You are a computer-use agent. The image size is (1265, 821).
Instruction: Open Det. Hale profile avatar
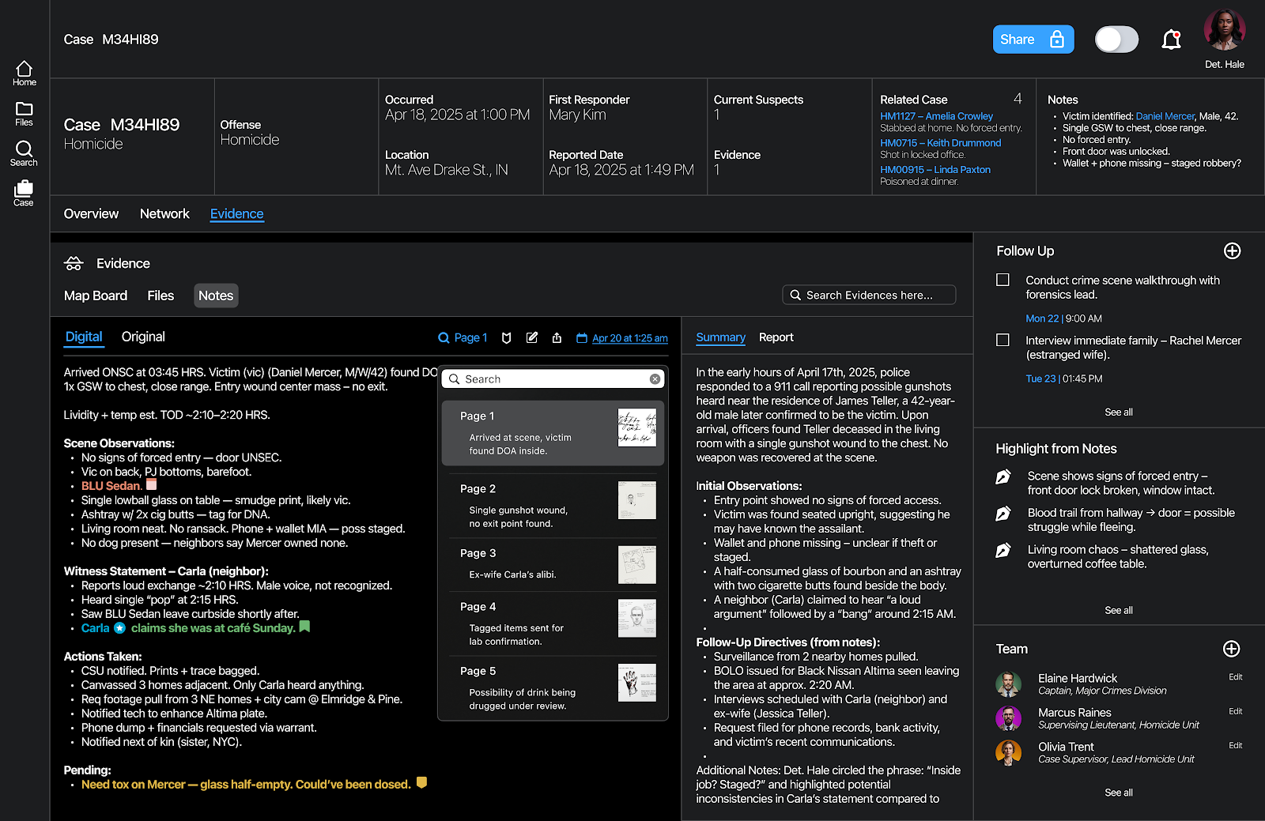point(1225,30)
